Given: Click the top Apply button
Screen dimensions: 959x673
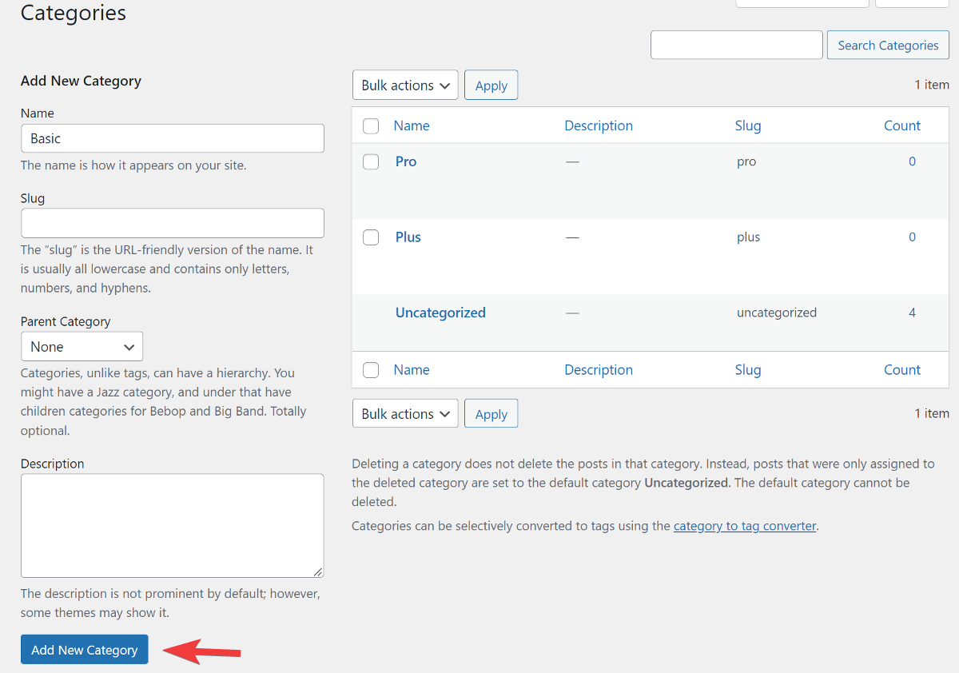Looking at the screenshot, I should click(x=491, y=86).
